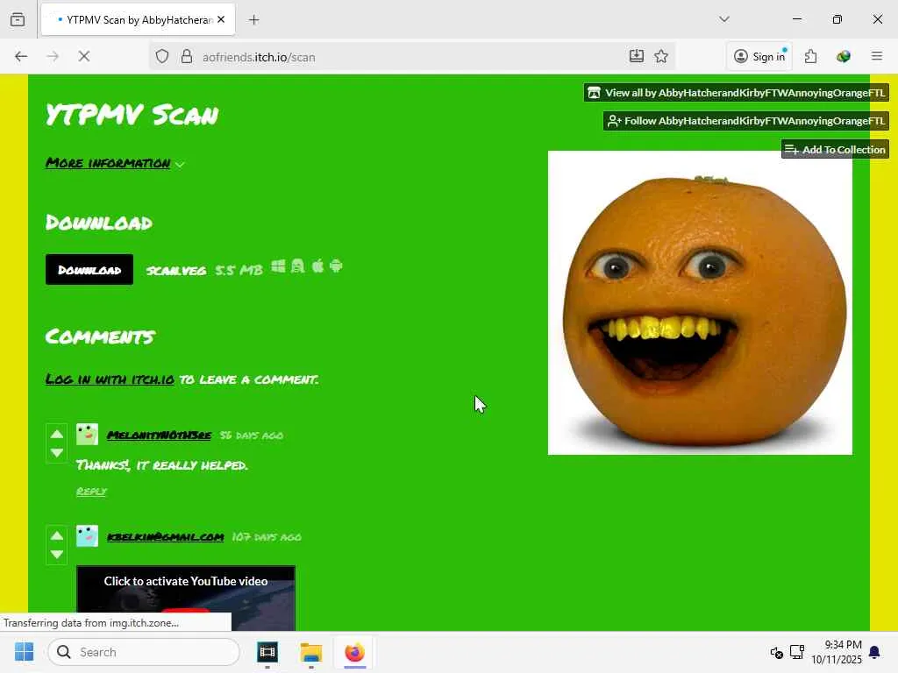Open a new tab with plus button
898x673 pixels.
tap(253, 20)
